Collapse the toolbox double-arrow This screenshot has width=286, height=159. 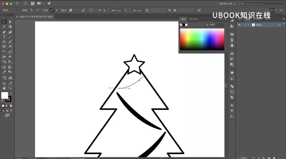(2, 15)
